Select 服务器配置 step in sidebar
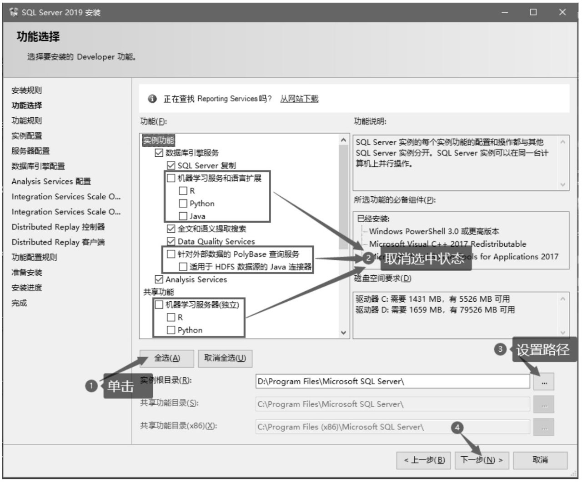This screenshot has height=483, width=582. pos(30,151)
